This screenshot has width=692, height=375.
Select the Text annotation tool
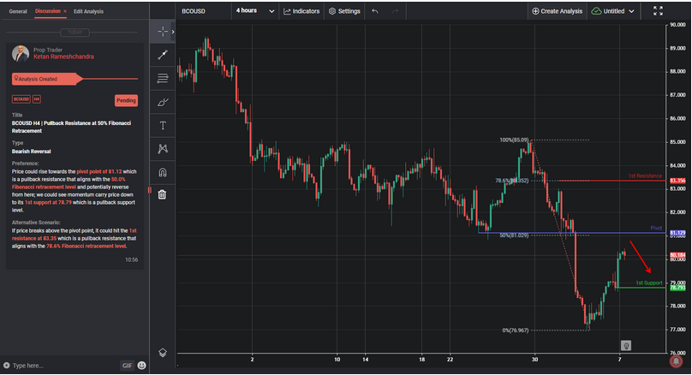pos(163,126)
